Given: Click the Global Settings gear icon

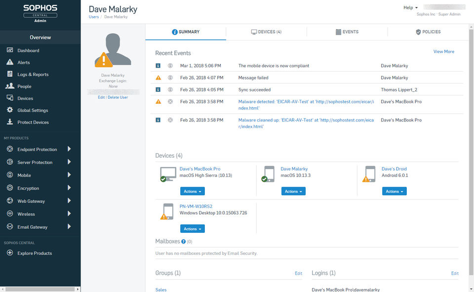Looking at the screenshot, I should (x=10, y=110).
